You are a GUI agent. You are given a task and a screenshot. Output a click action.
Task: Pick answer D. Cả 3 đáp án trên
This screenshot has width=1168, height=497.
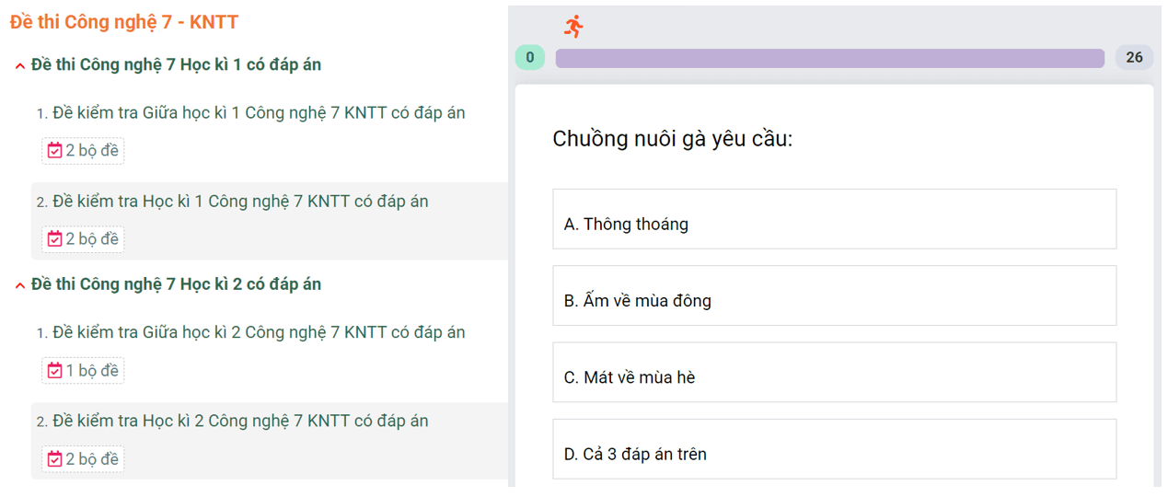[x=834, y=449]
